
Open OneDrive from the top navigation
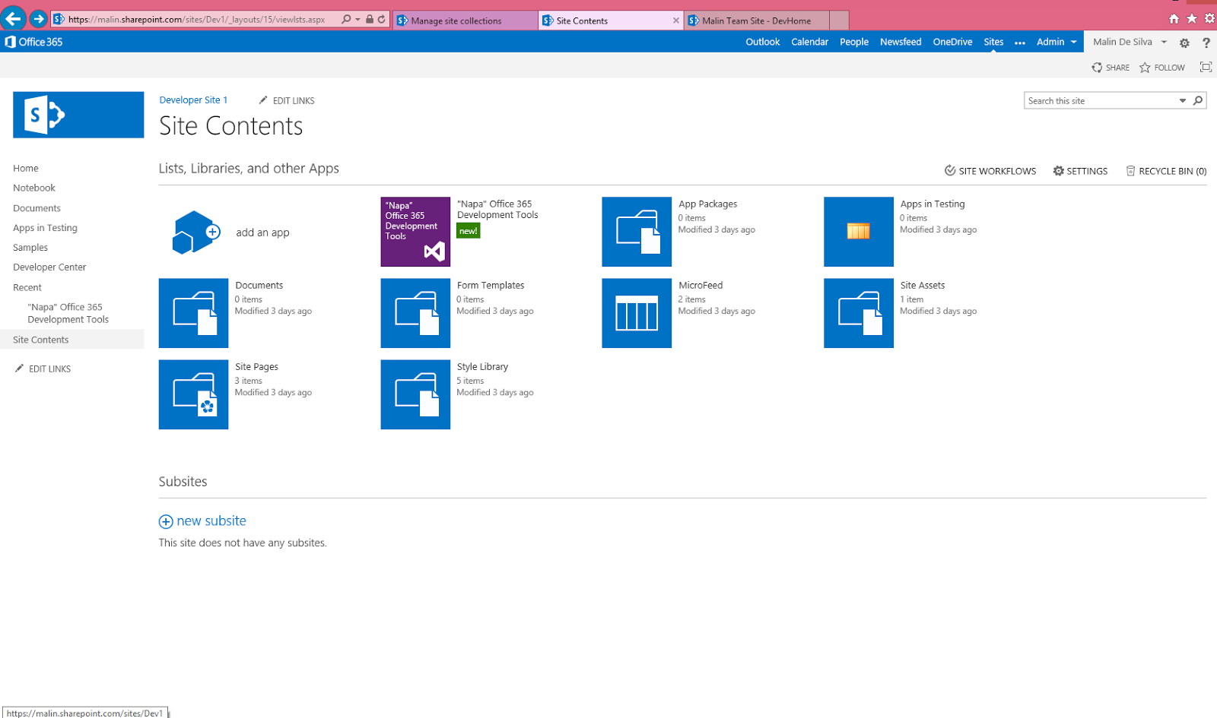click(x=952, y=42)
